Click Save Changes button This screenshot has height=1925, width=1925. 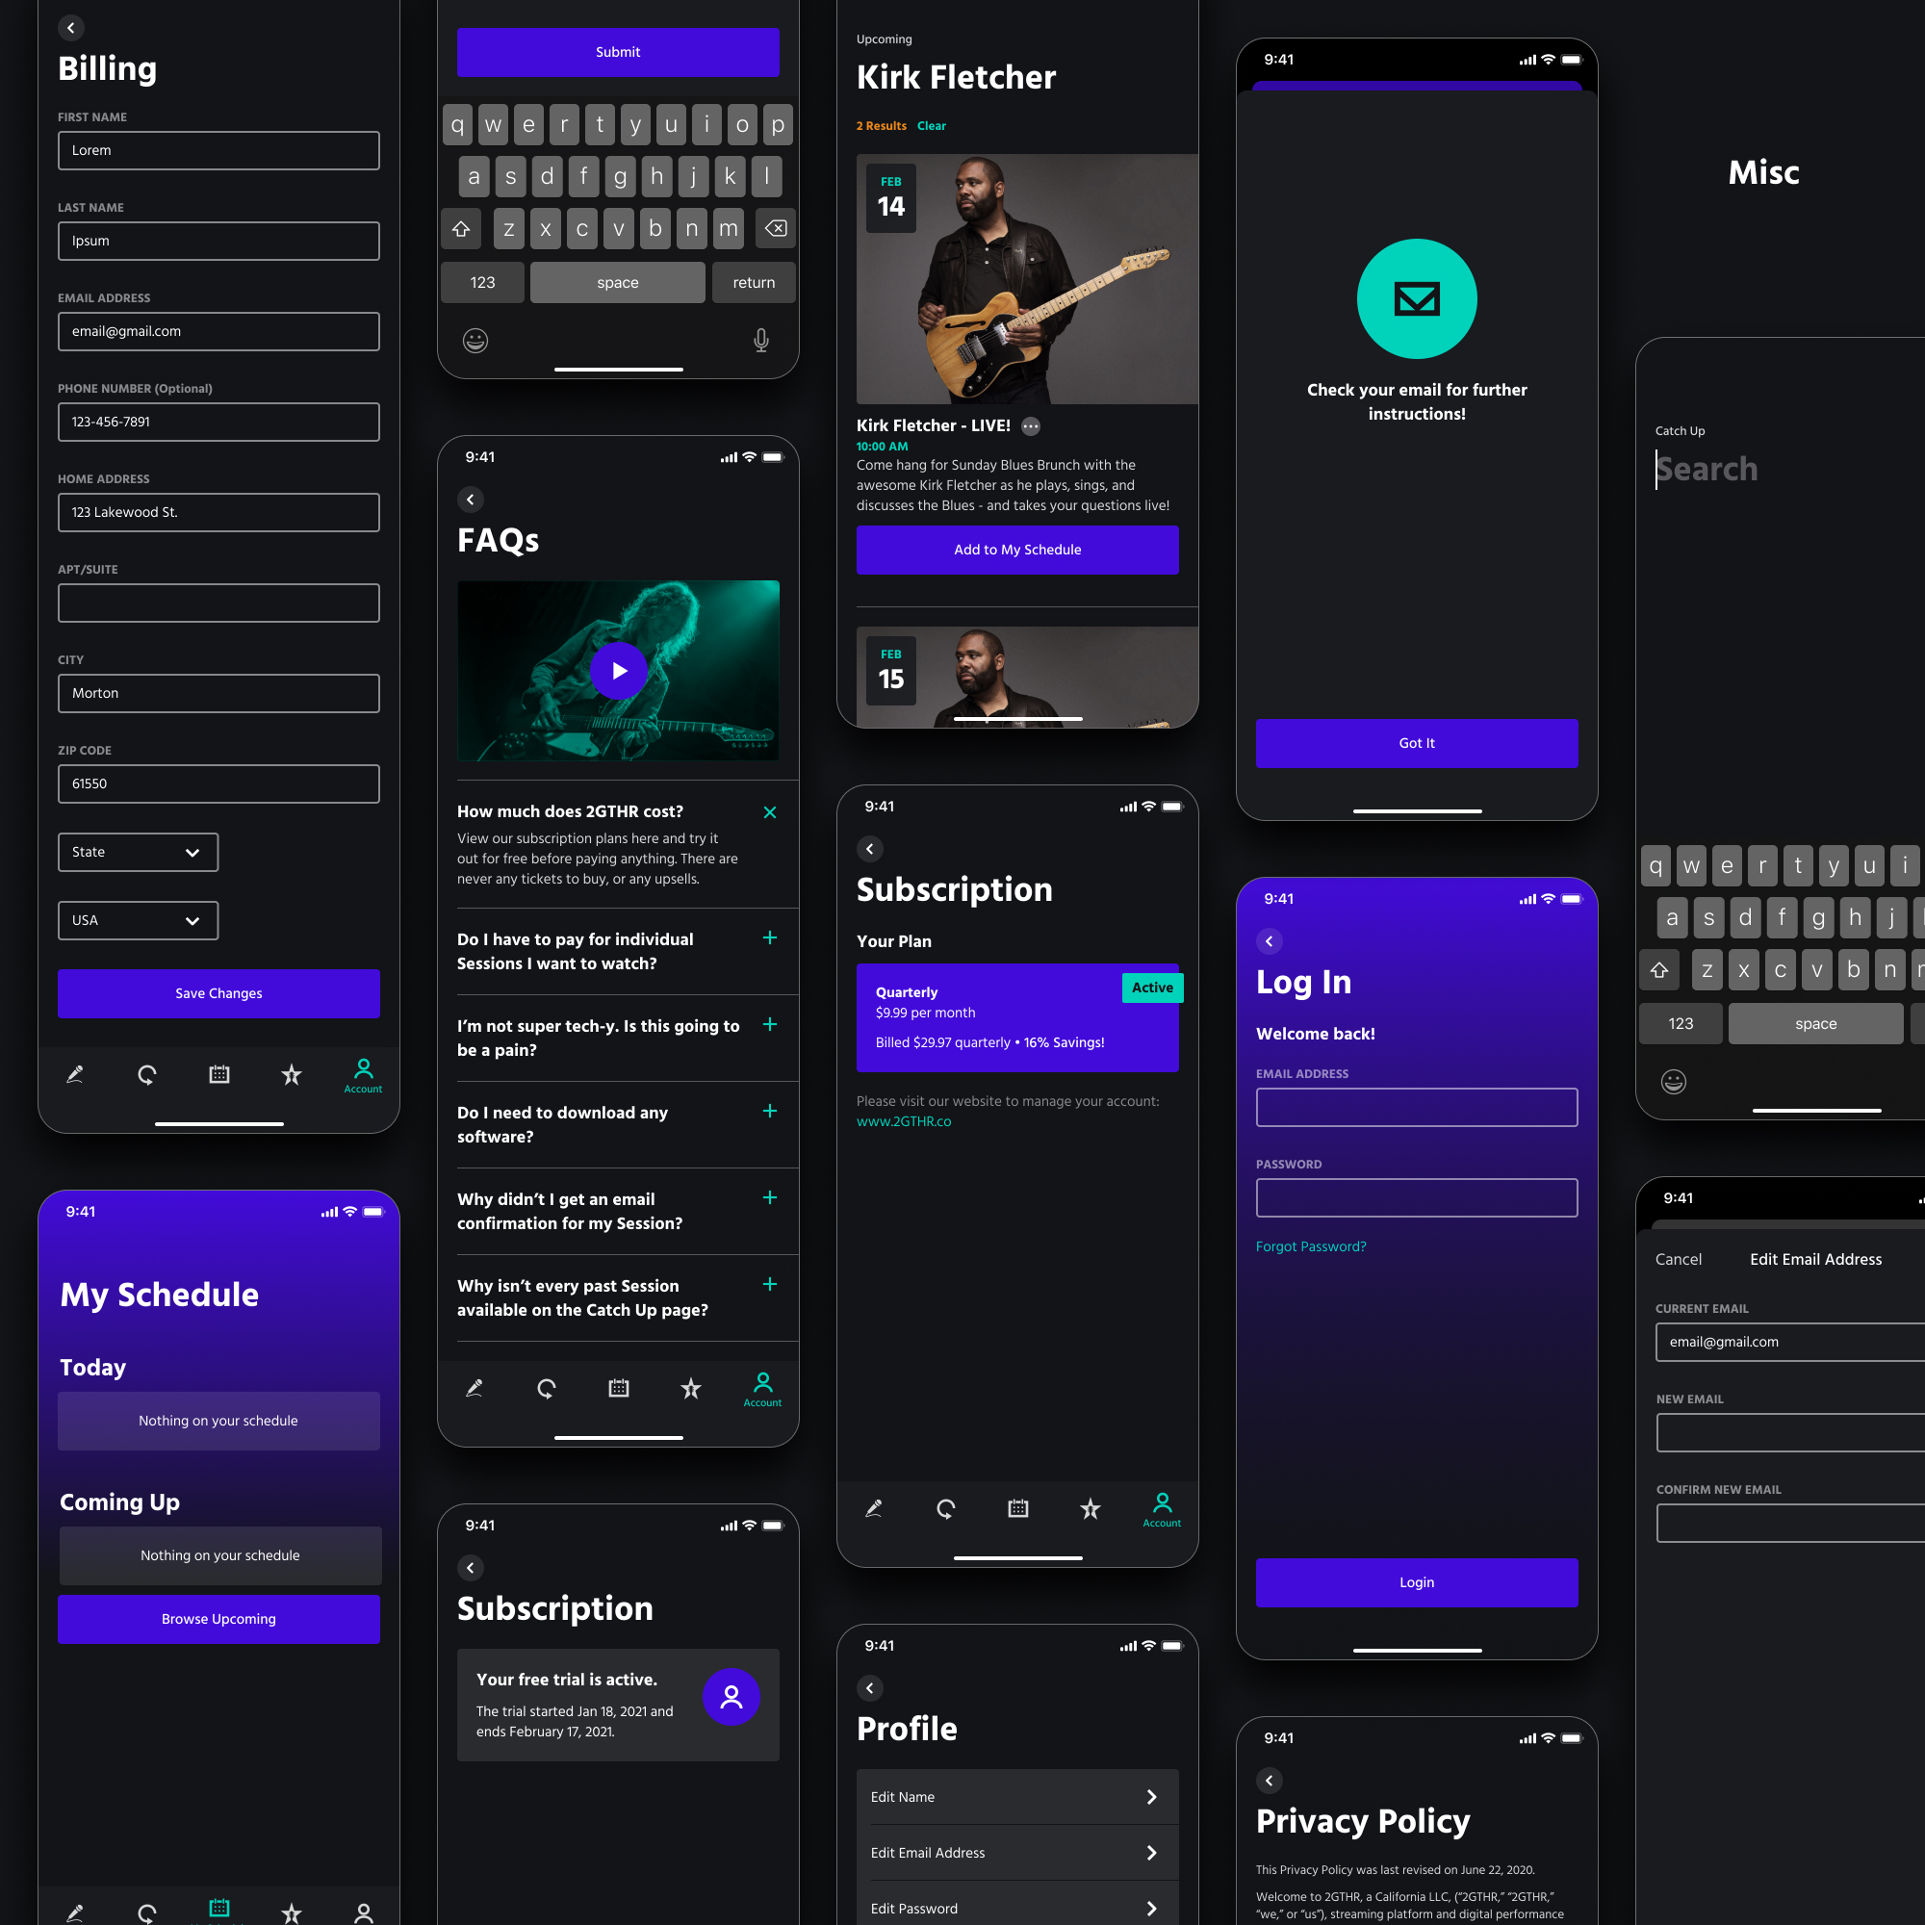[218, 993]
